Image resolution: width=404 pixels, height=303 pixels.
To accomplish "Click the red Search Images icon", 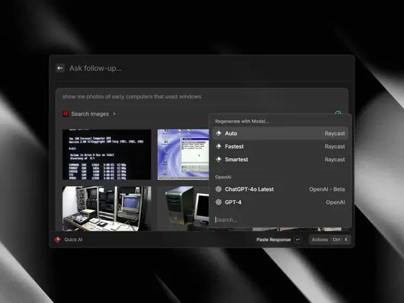I will (66, 114).
